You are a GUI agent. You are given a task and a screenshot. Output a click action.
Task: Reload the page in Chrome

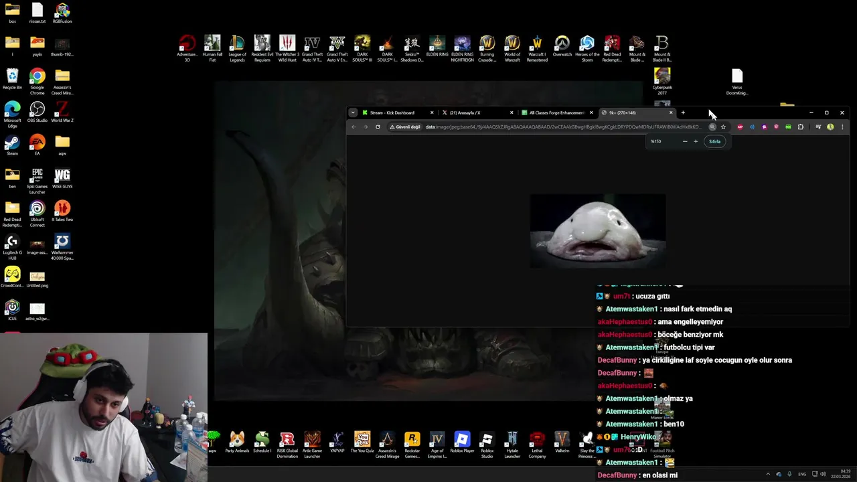click(378, 127)
